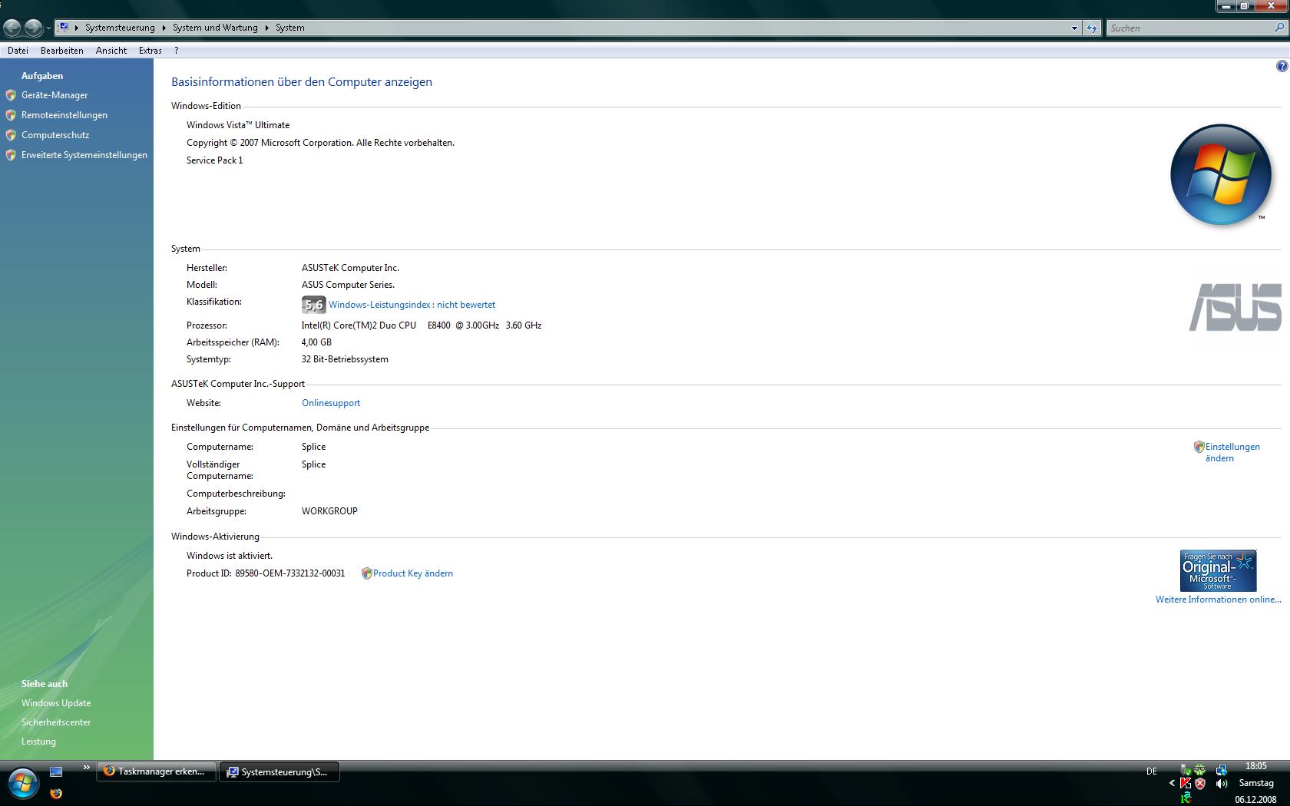This screenshot has height=806, width=1290.
Task: Open Sicherheitscenter under Siehe auch
Action: tap(56, 722)
